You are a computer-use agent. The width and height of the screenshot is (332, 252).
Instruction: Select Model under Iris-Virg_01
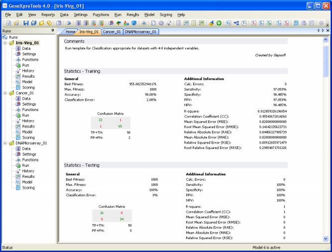[27, 82]
